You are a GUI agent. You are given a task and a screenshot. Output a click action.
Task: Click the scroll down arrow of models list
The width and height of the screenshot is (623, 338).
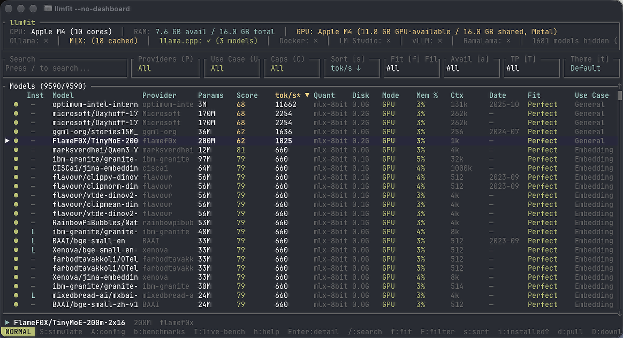(x=620, y=313)
